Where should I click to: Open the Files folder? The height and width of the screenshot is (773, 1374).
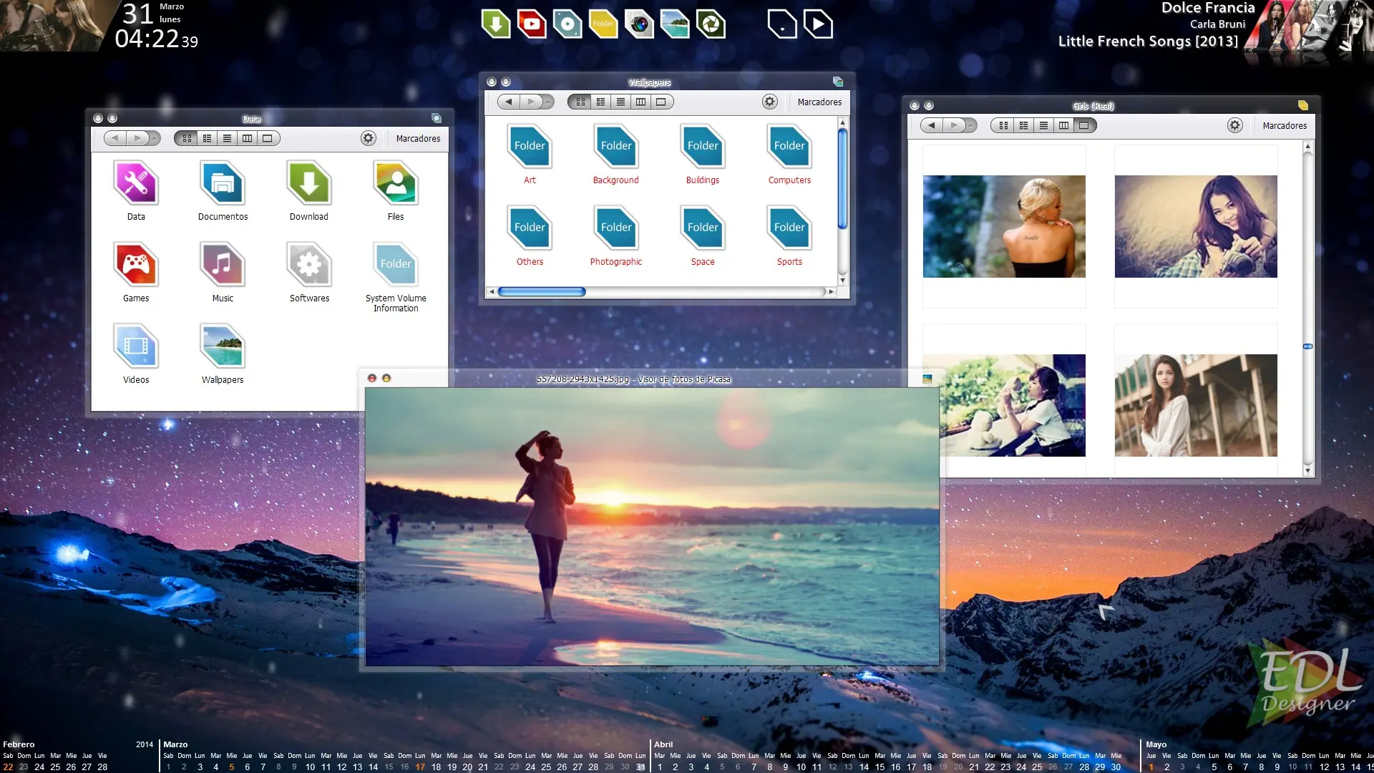click(x=396, y=183)
